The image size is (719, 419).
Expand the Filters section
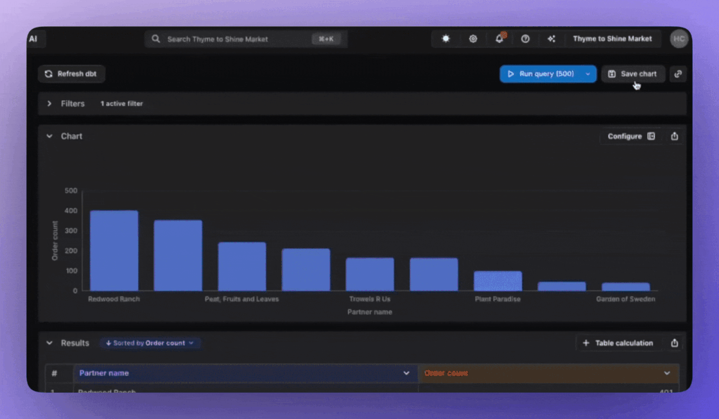(x=49, y=103)
